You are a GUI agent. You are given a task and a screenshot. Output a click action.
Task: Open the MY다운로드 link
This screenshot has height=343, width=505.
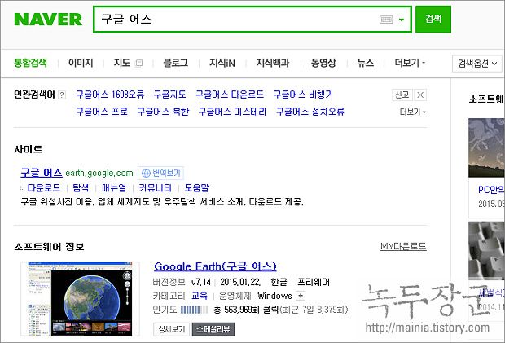(x=403, y=246)
